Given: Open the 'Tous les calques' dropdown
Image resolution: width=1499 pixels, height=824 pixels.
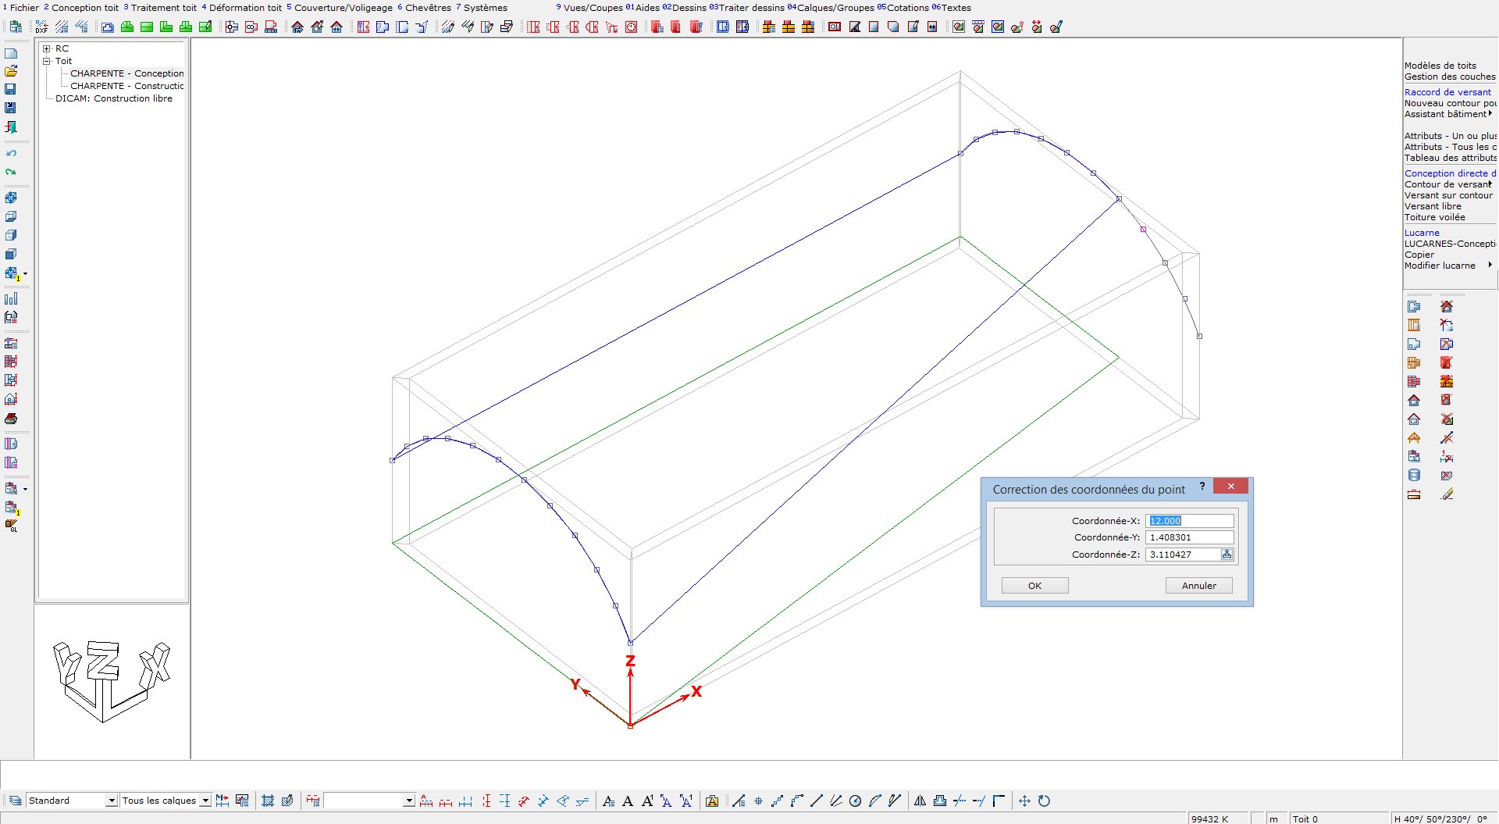Looking at the screenshot, I should click(x=205, y=801).
